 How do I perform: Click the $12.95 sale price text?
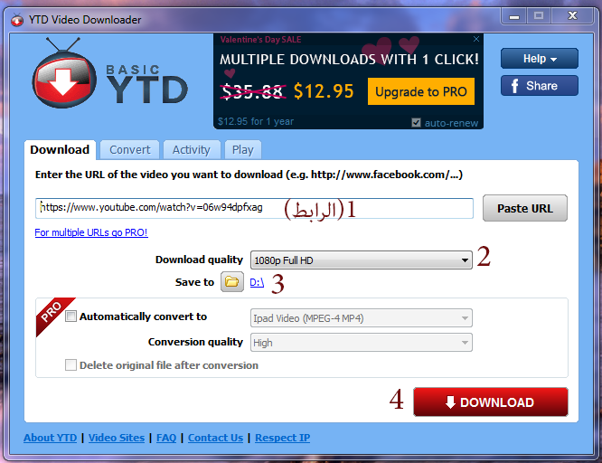pyautogui.click(x=324, y=91)
